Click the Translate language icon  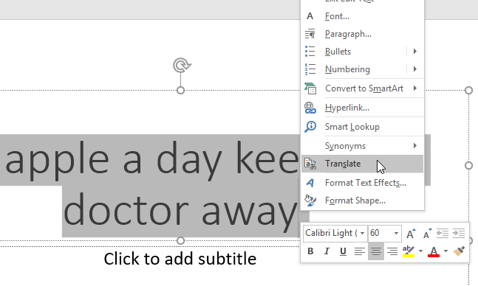coord(310,164)
